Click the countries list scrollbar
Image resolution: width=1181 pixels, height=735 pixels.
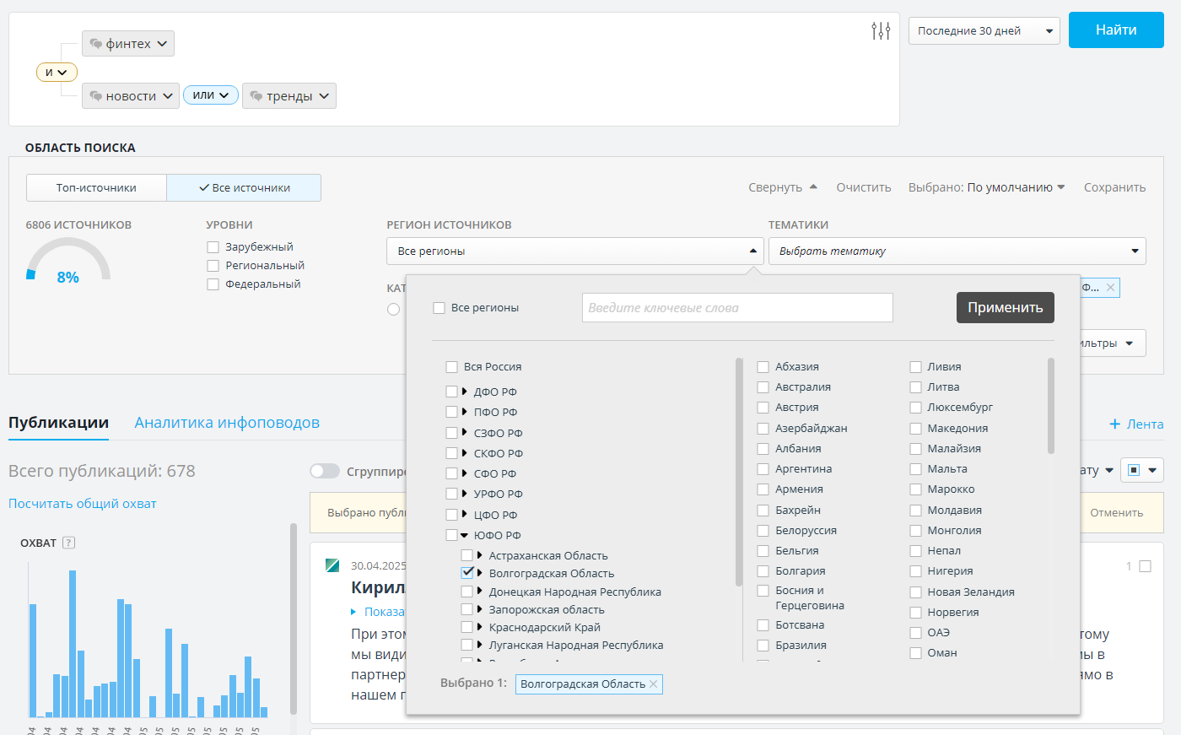pos(1051,406)
